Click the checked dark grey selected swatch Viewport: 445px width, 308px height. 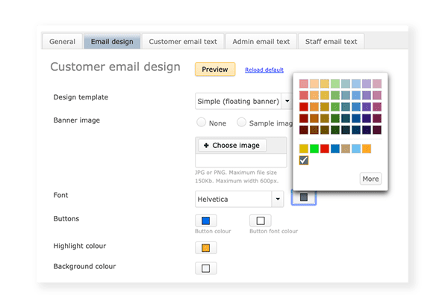(304, 160)
